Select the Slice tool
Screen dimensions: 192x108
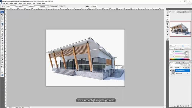[2, 26]
